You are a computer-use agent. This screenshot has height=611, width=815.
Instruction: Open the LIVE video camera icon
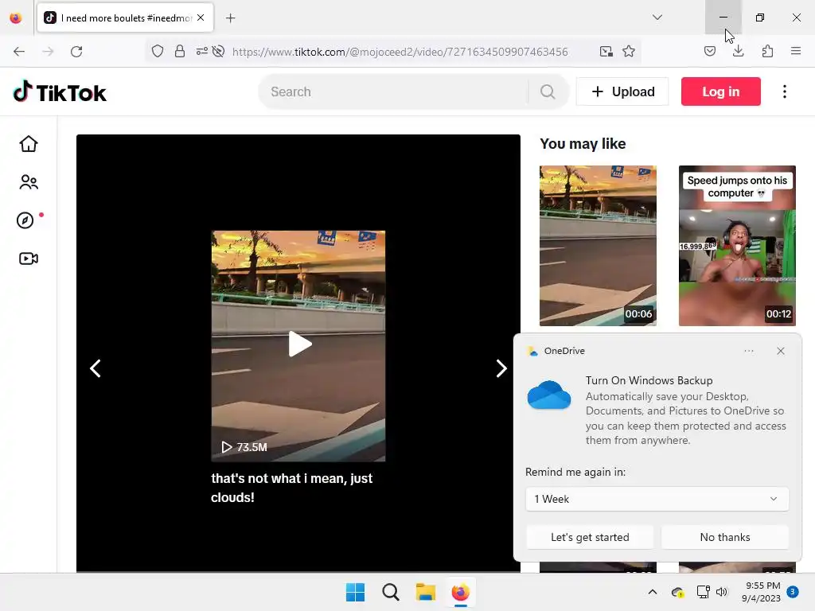29,259
